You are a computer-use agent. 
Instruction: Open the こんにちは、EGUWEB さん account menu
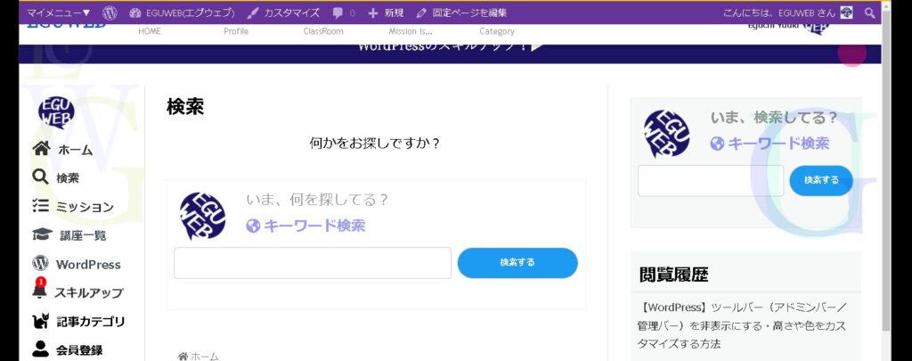[x=786, y=12]
